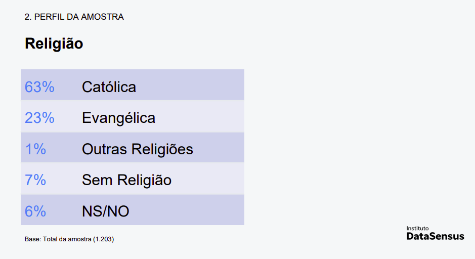Click the DataSensus bold wordmark
Viewport: 475px width, 259px height.
435,236
